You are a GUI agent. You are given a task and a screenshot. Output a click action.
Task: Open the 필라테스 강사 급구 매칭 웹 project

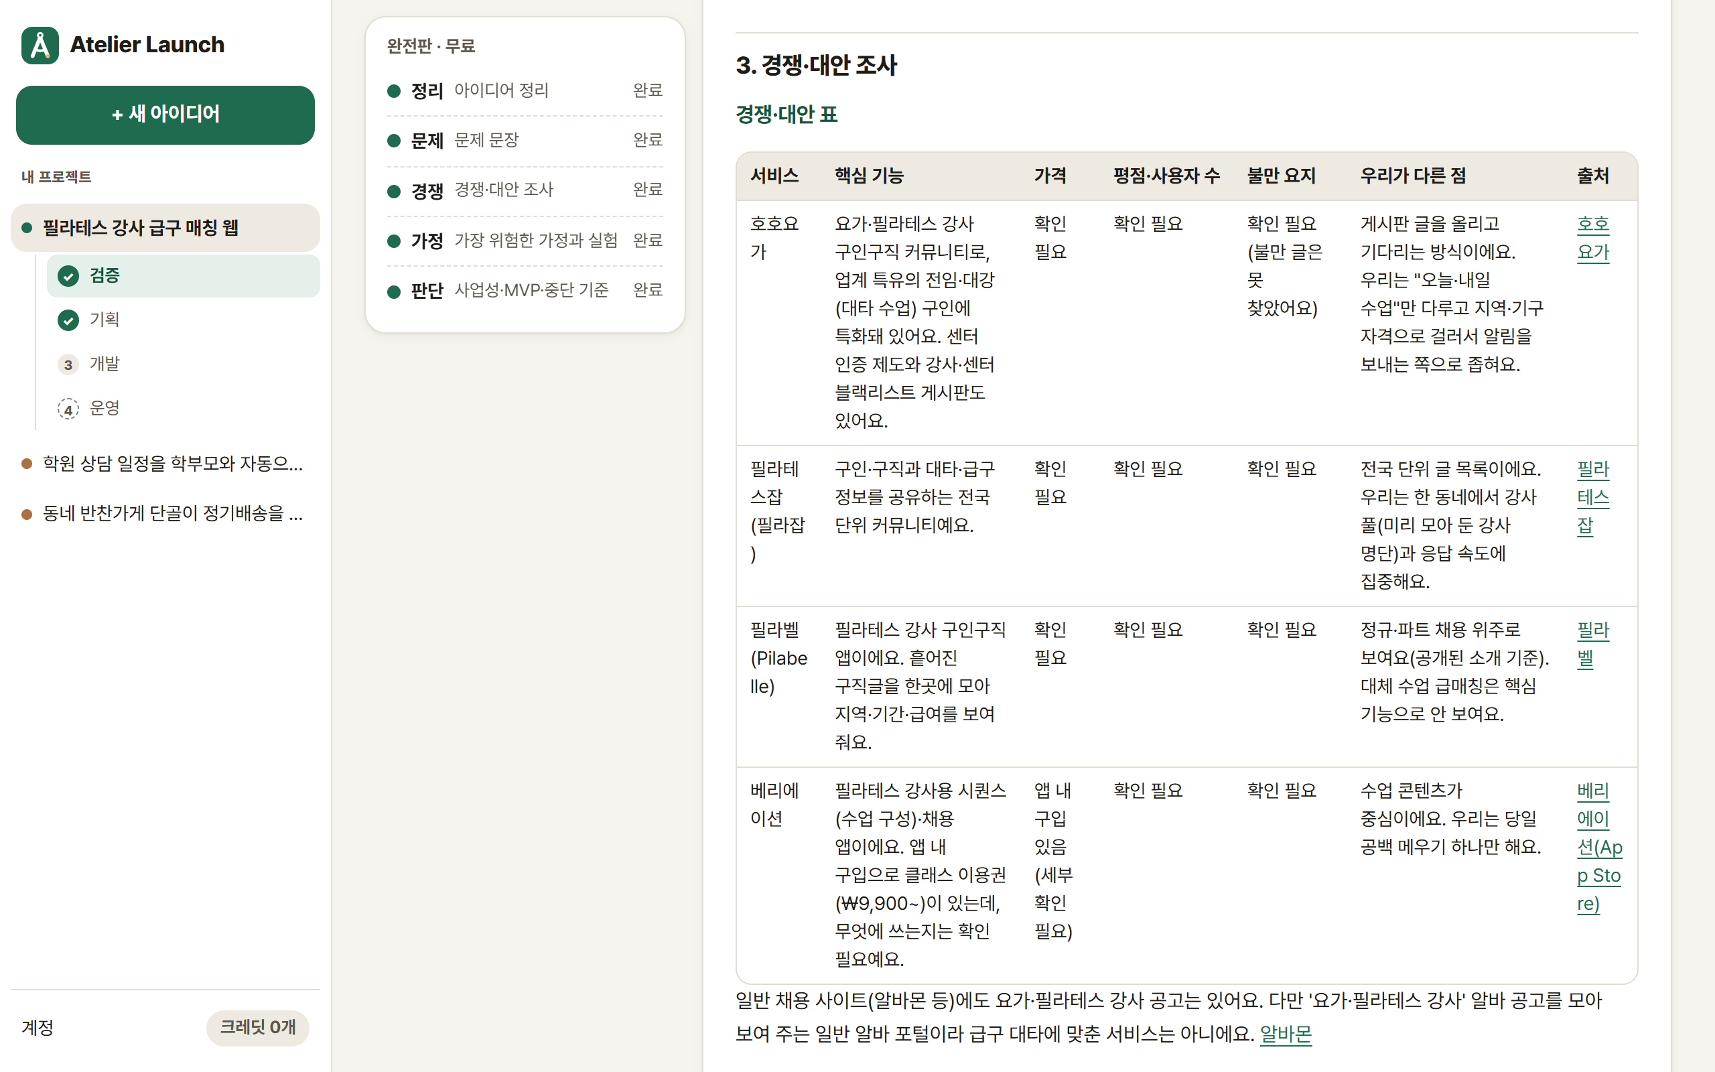click(165, 228)
